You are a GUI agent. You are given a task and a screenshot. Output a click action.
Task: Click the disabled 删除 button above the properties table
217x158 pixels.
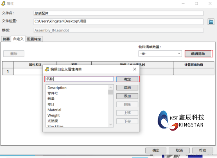14,54
